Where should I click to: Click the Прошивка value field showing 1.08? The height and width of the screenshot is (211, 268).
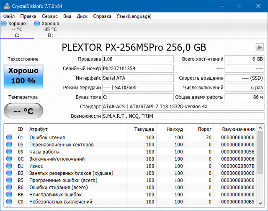(x=138, y=59)
